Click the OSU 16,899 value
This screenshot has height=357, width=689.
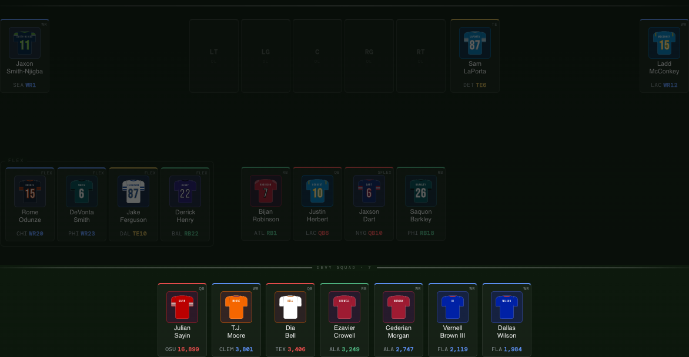tap(182, 349)
